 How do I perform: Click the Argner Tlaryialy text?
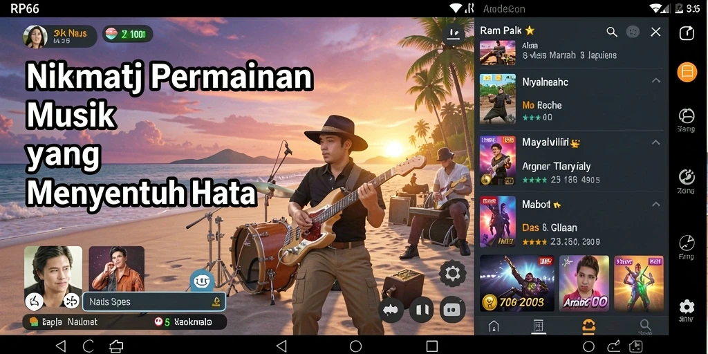coord(557,167)
